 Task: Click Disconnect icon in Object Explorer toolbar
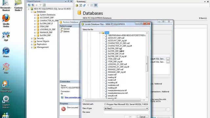(x=33, y=5)
